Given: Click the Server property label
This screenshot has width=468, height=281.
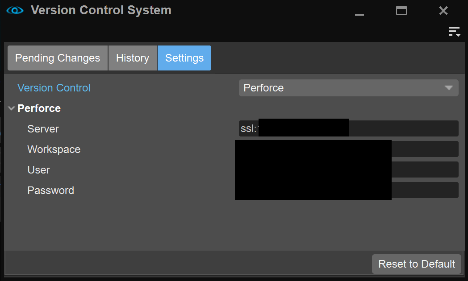Looking at the screenshot, I should [x=43, y=129].
